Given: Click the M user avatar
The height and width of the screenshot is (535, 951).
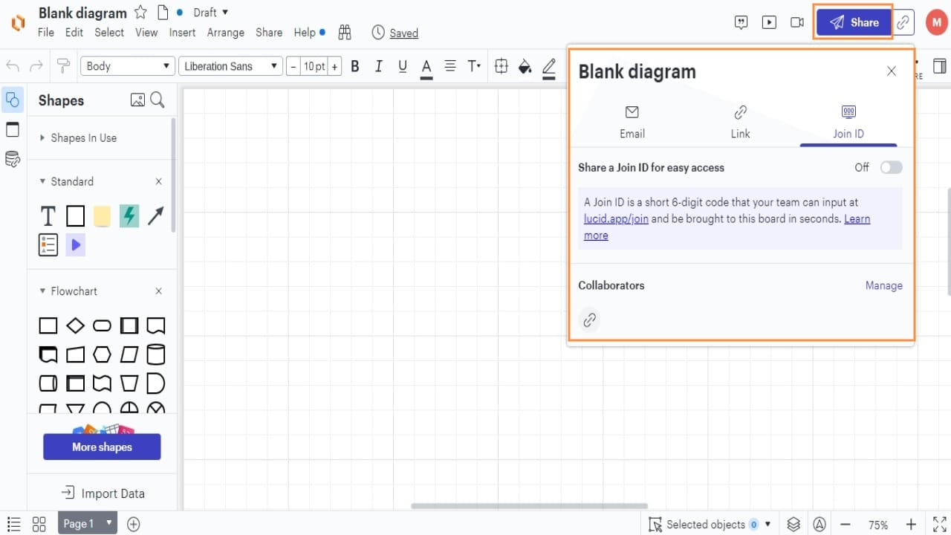Looking at the screenshot, I should tap(937, 22).
